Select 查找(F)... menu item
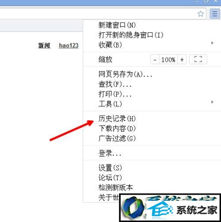The image size is (221, 222). coord(152,84)
